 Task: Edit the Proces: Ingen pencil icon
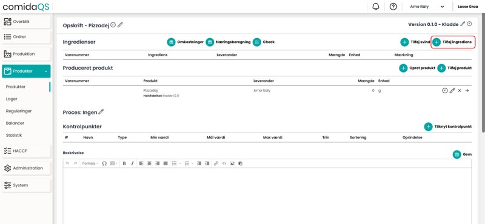[101, 112]
